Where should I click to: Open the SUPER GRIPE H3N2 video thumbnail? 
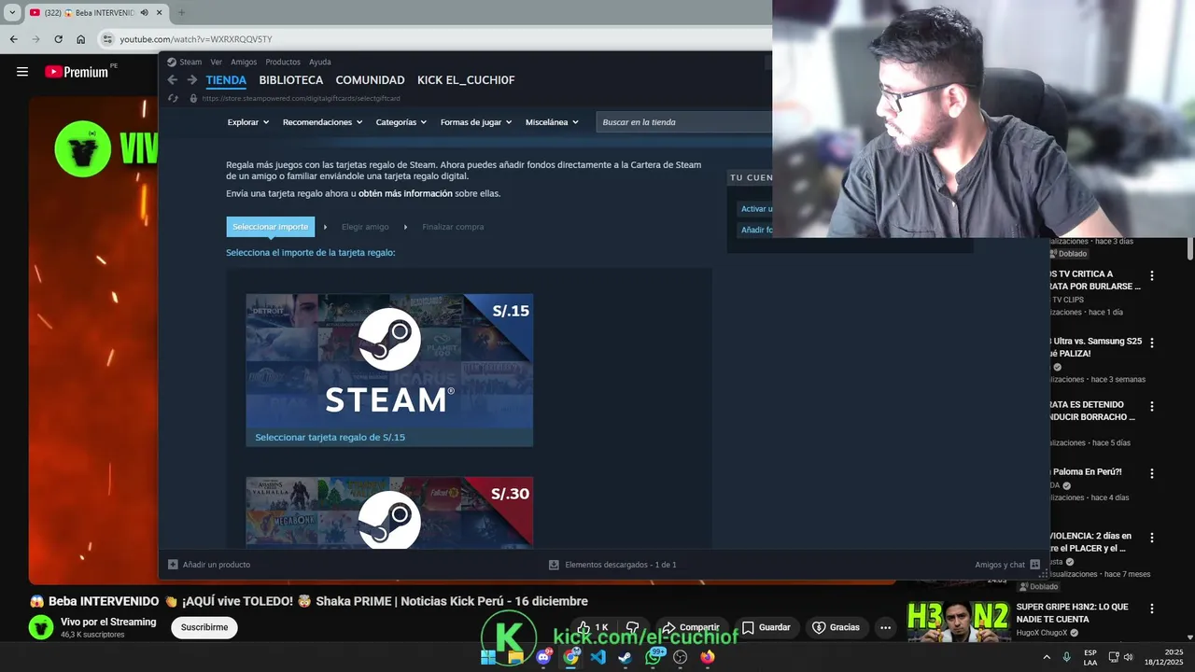959,622
